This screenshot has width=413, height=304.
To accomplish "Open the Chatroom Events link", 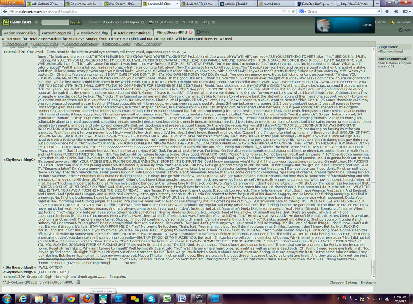I will (x=117, y=44).
